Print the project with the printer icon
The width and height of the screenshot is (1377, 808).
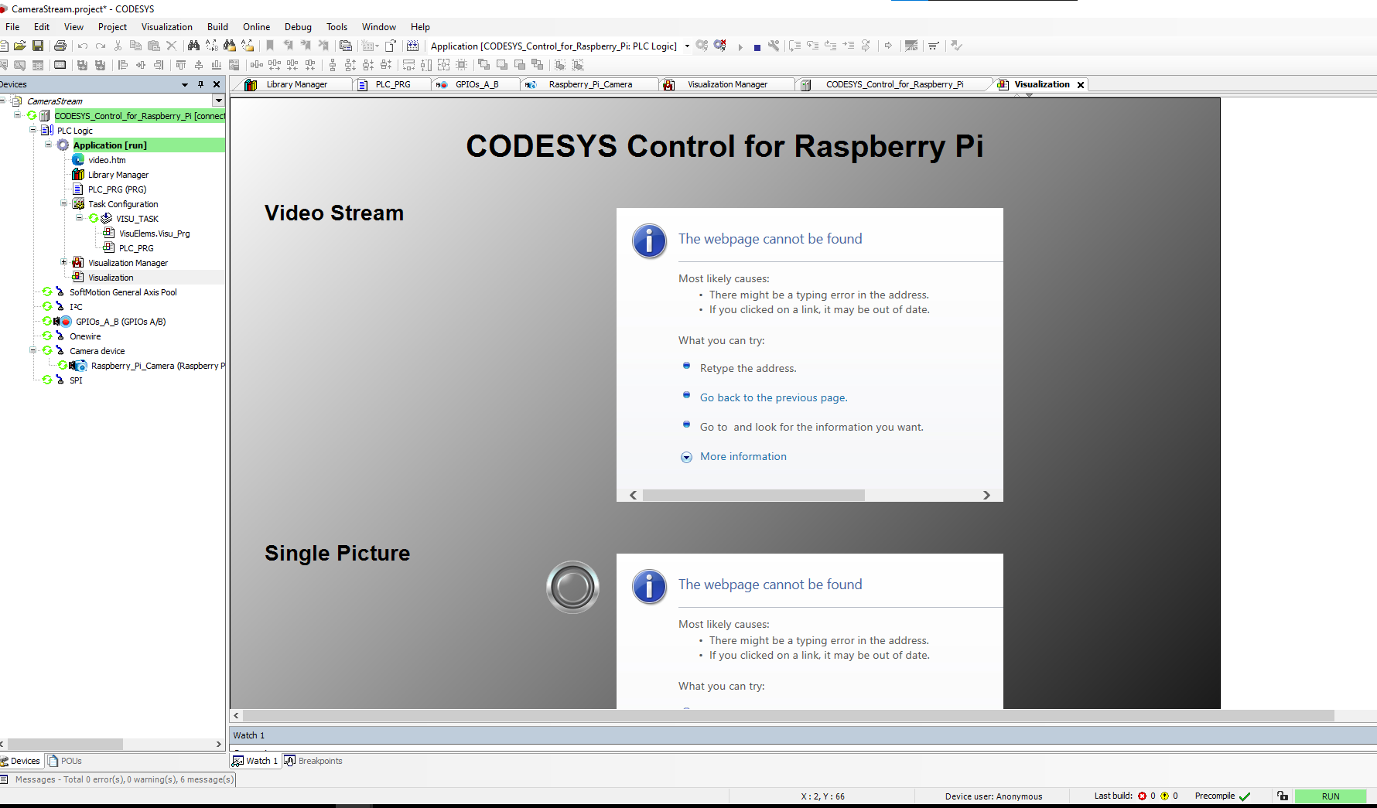(60, 46)
